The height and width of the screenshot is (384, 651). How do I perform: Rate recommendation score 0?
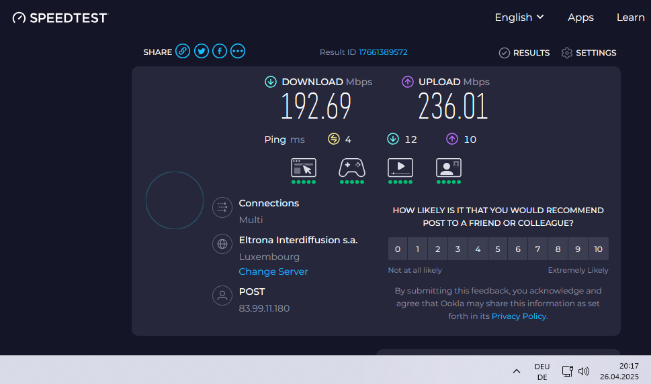click(x=398, y=249)
